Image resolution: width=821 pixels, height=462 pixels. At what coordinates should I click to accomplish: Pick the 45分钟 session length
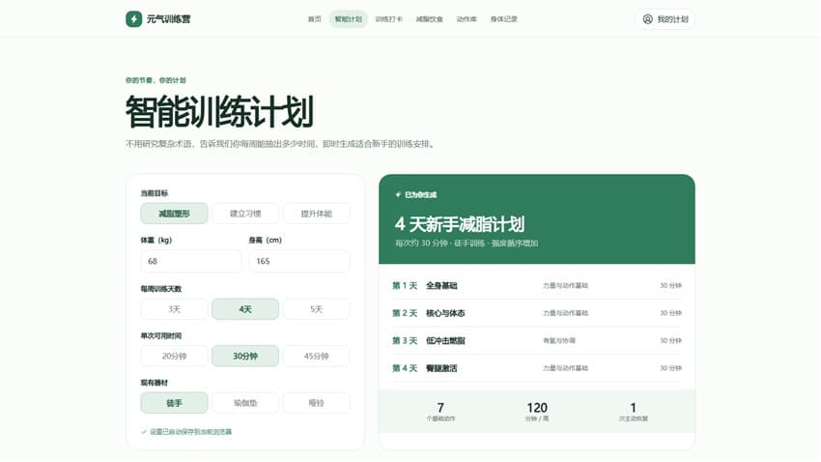[x=316, y=357]
